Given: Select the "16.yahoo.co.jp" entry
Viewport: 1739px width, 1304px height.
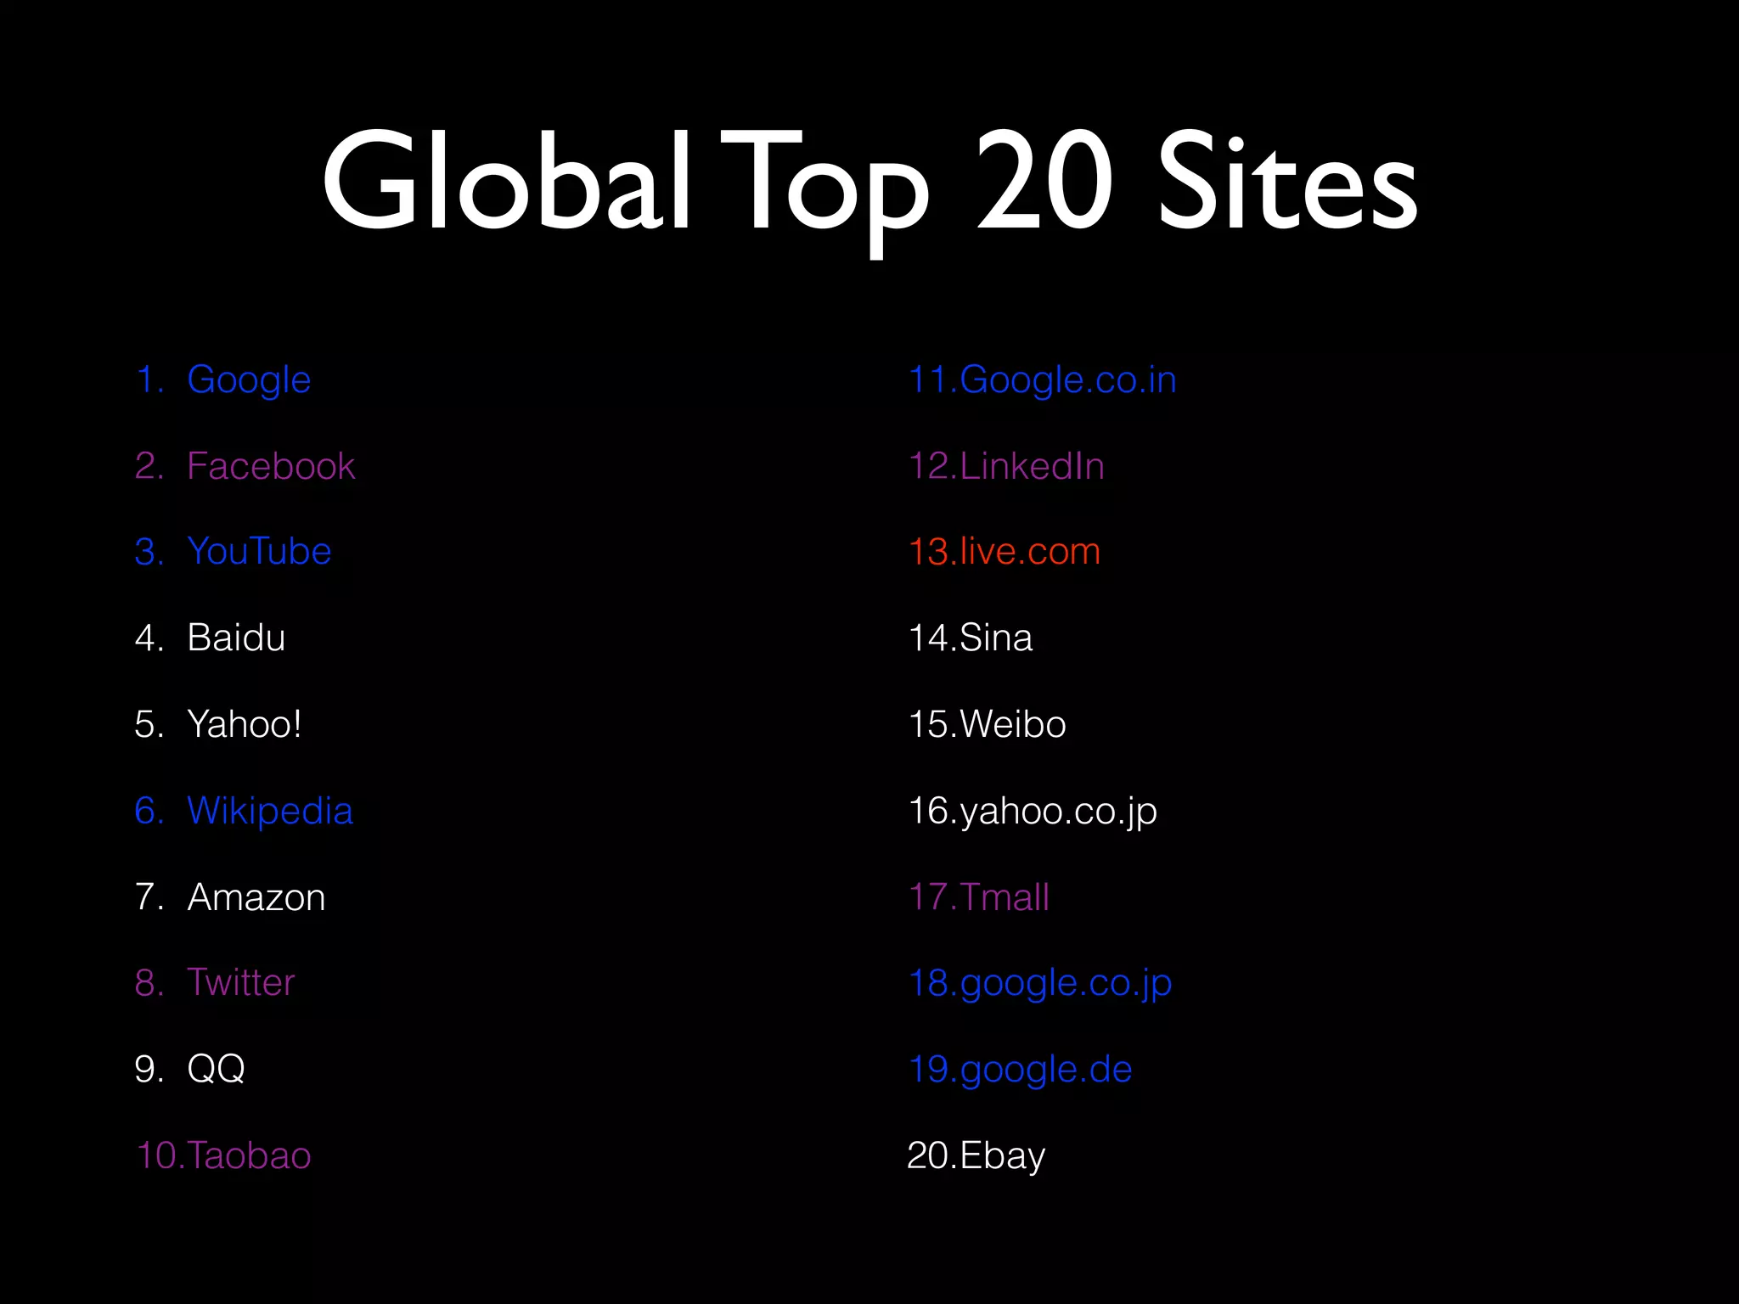Looking at the screenshot, I should point(1033,812).
